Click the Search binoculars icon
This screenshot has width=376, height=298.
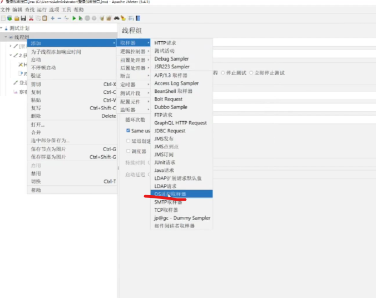pos(117,18)
